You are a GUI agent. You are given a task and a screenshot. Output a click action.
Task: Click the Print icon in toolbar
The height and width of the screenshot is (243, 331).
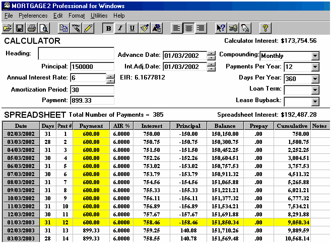31,28
